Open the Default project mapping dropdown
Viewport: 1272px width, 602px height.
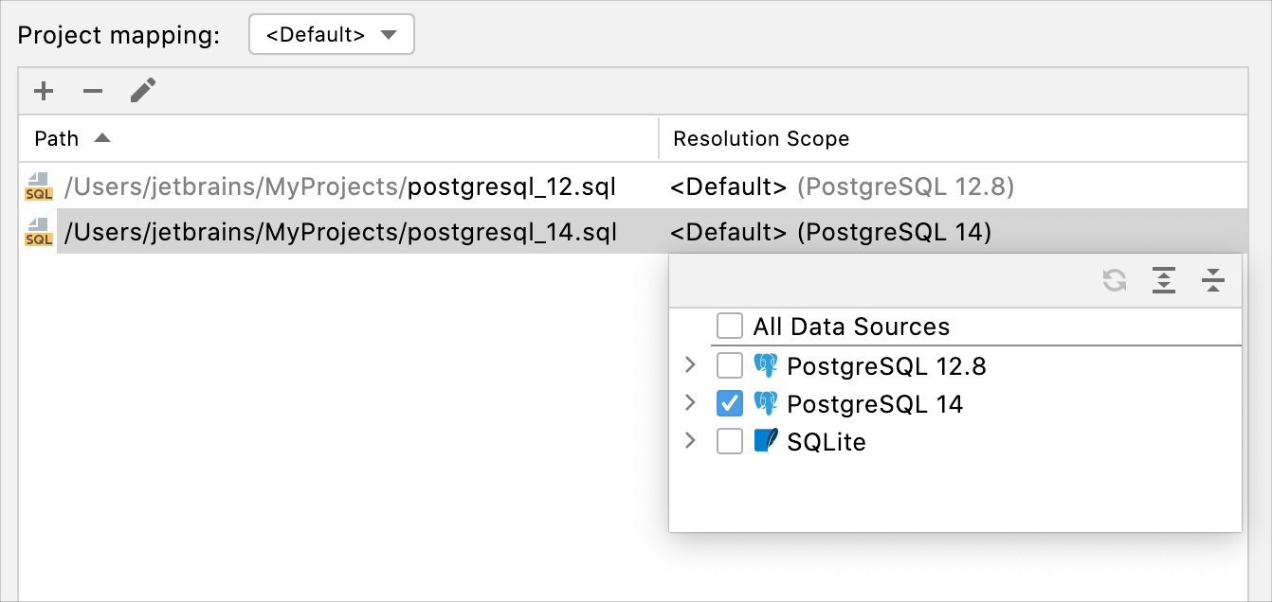click(331, 34)
